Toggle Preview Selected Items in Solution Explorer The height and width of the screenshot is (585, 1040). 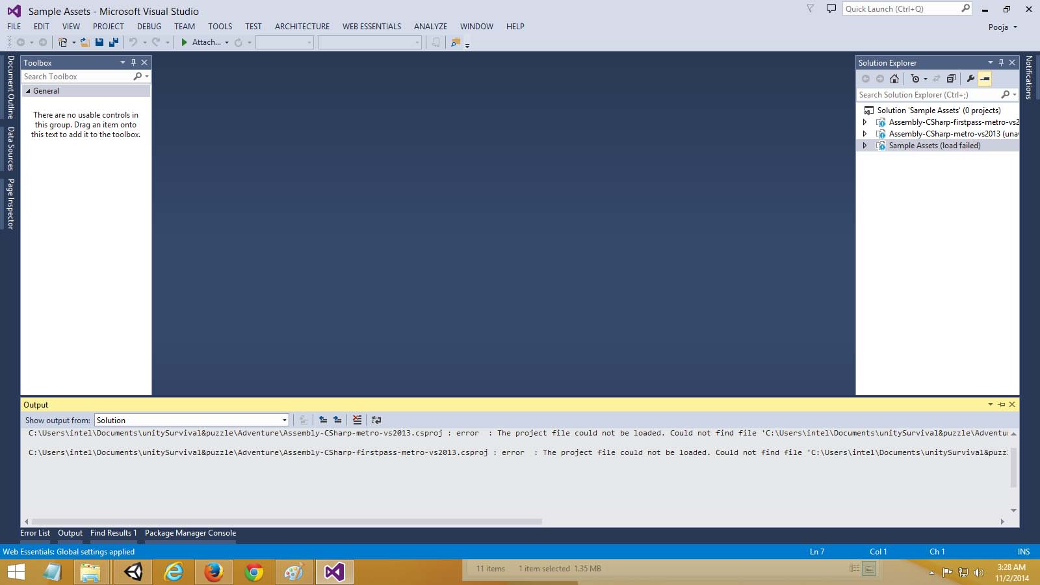point(985,79)
